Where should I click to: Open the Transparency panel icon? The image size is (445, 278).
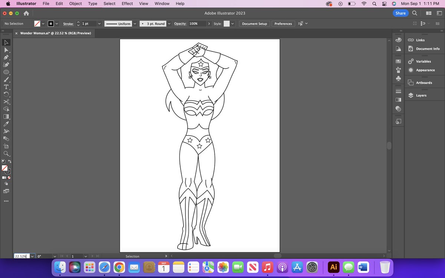(399, 109)
